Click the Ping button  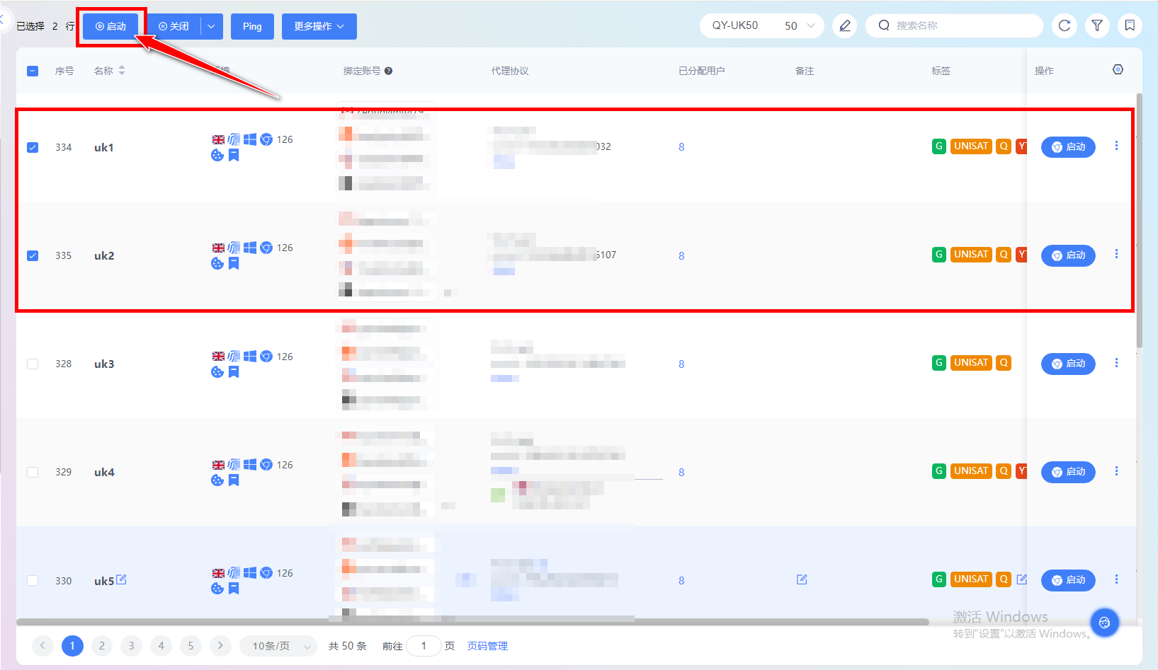tap(252, 27)
